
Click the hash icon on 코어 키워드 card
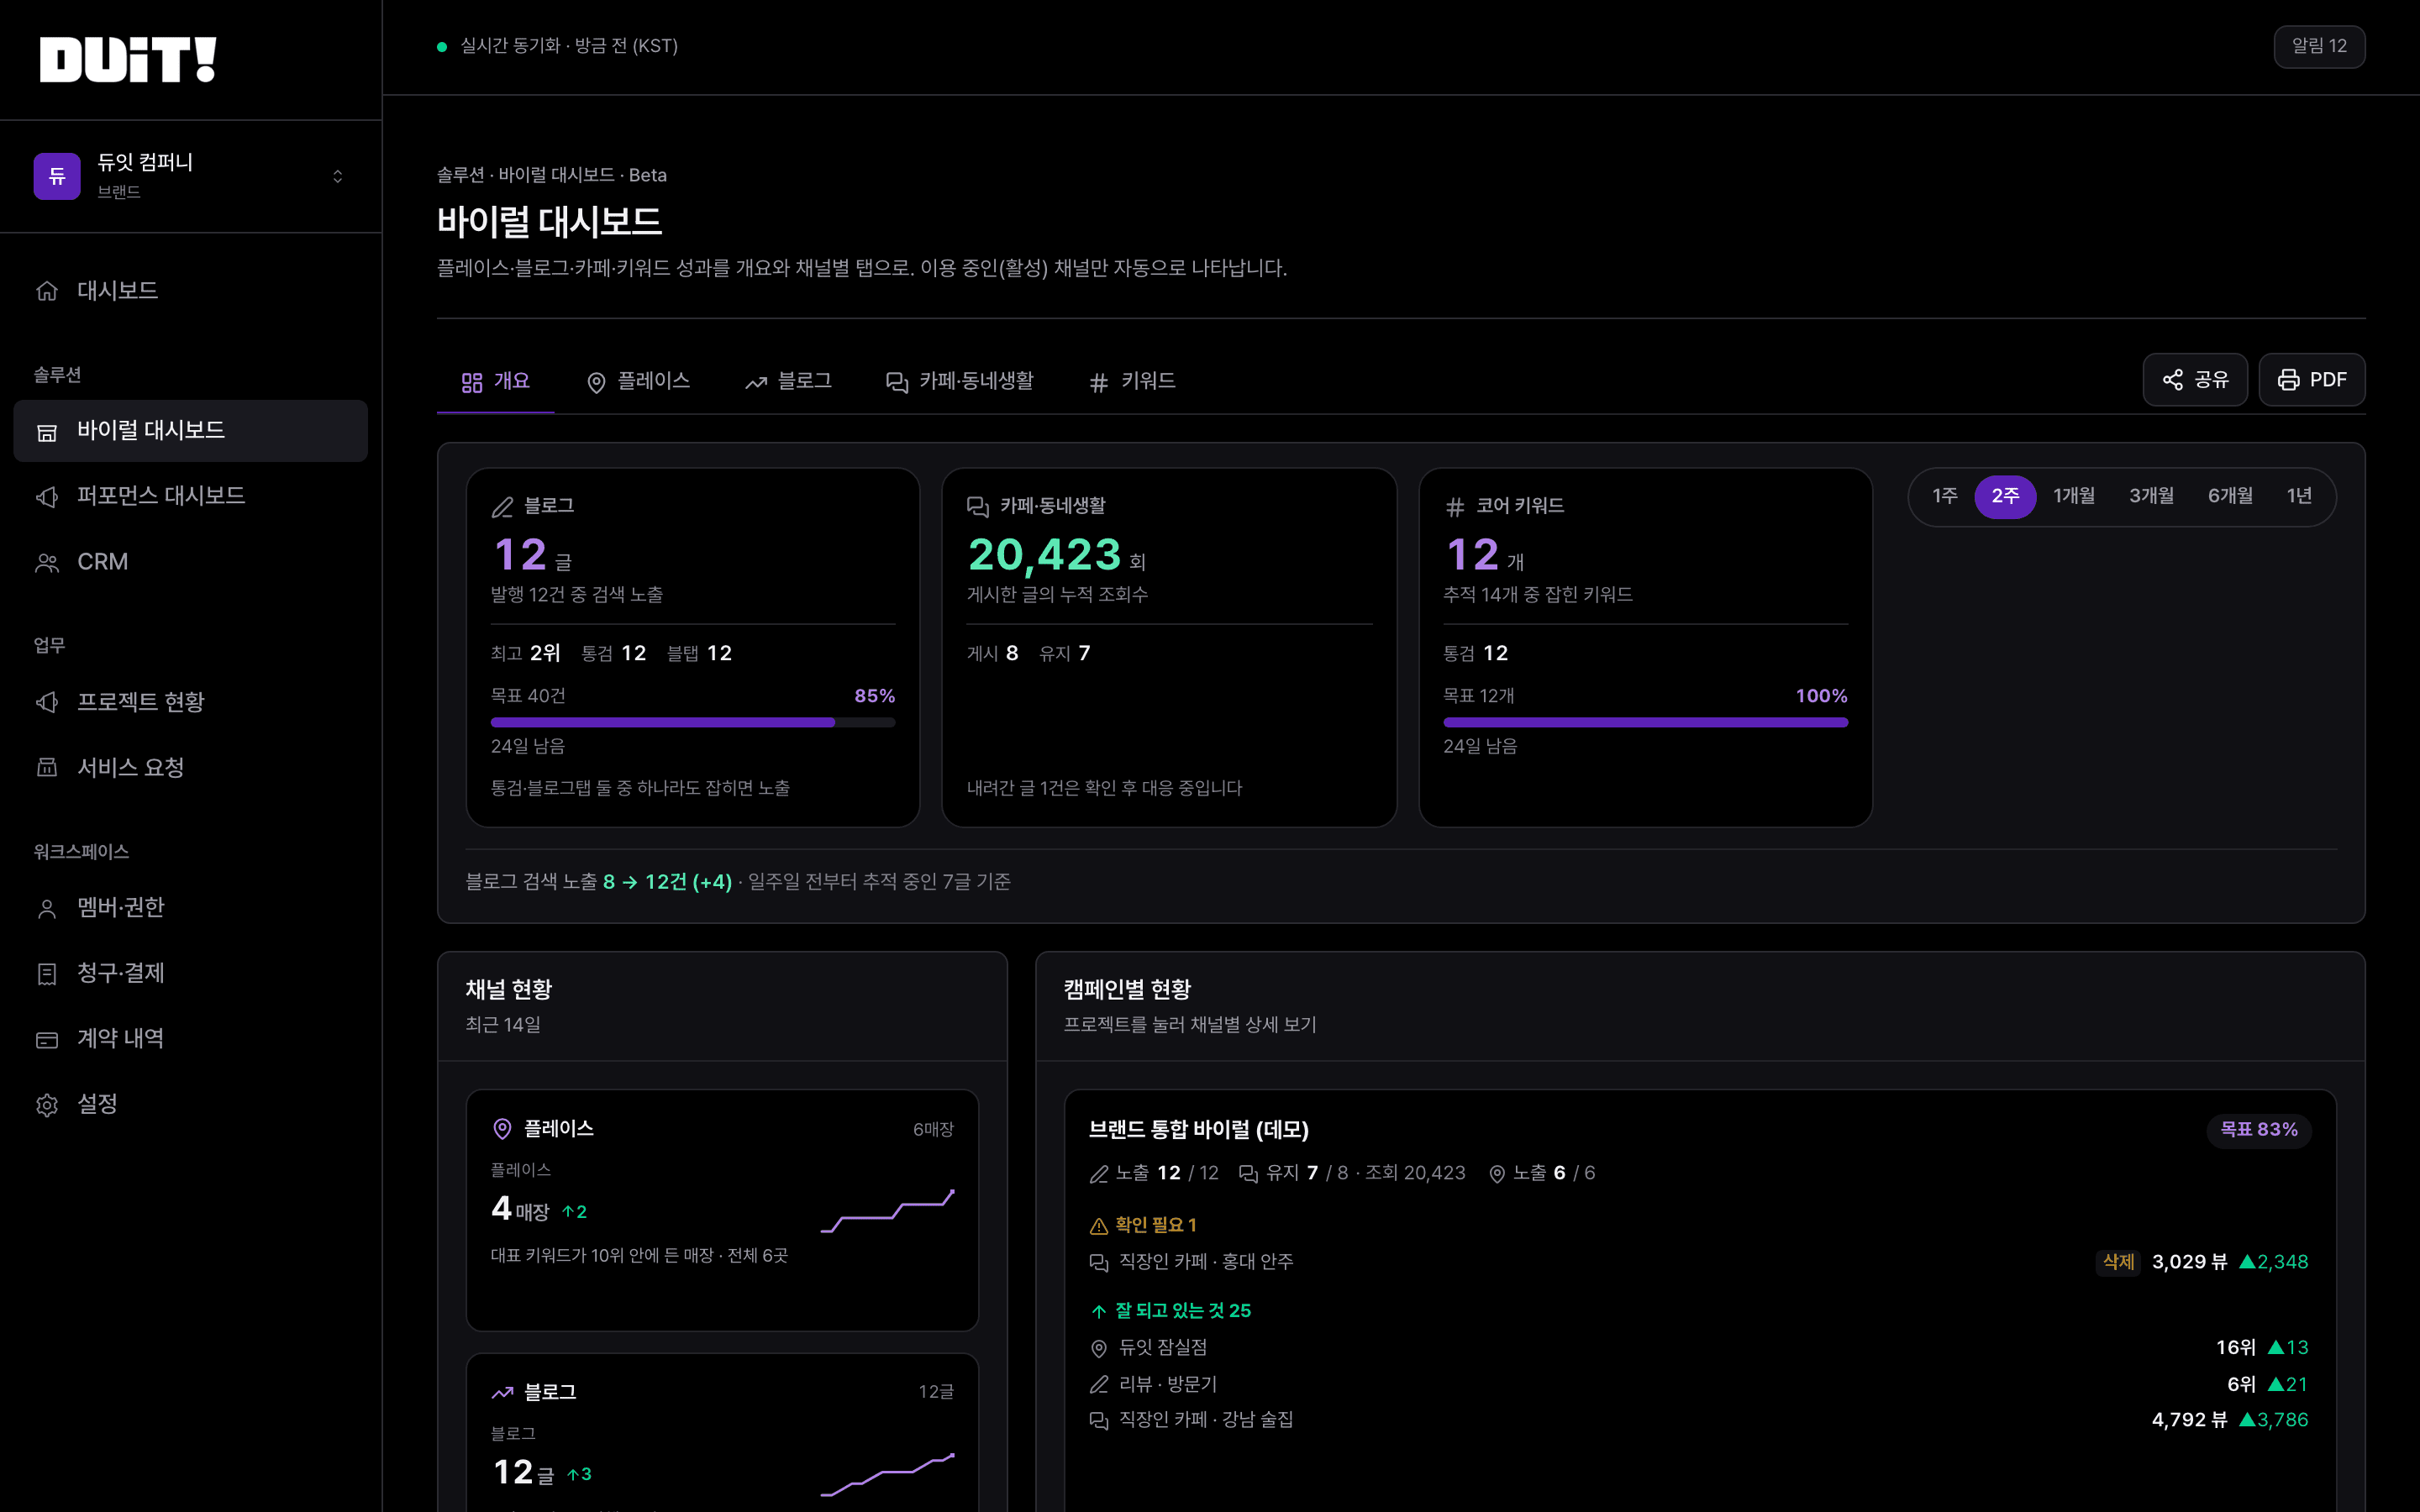1455,507
